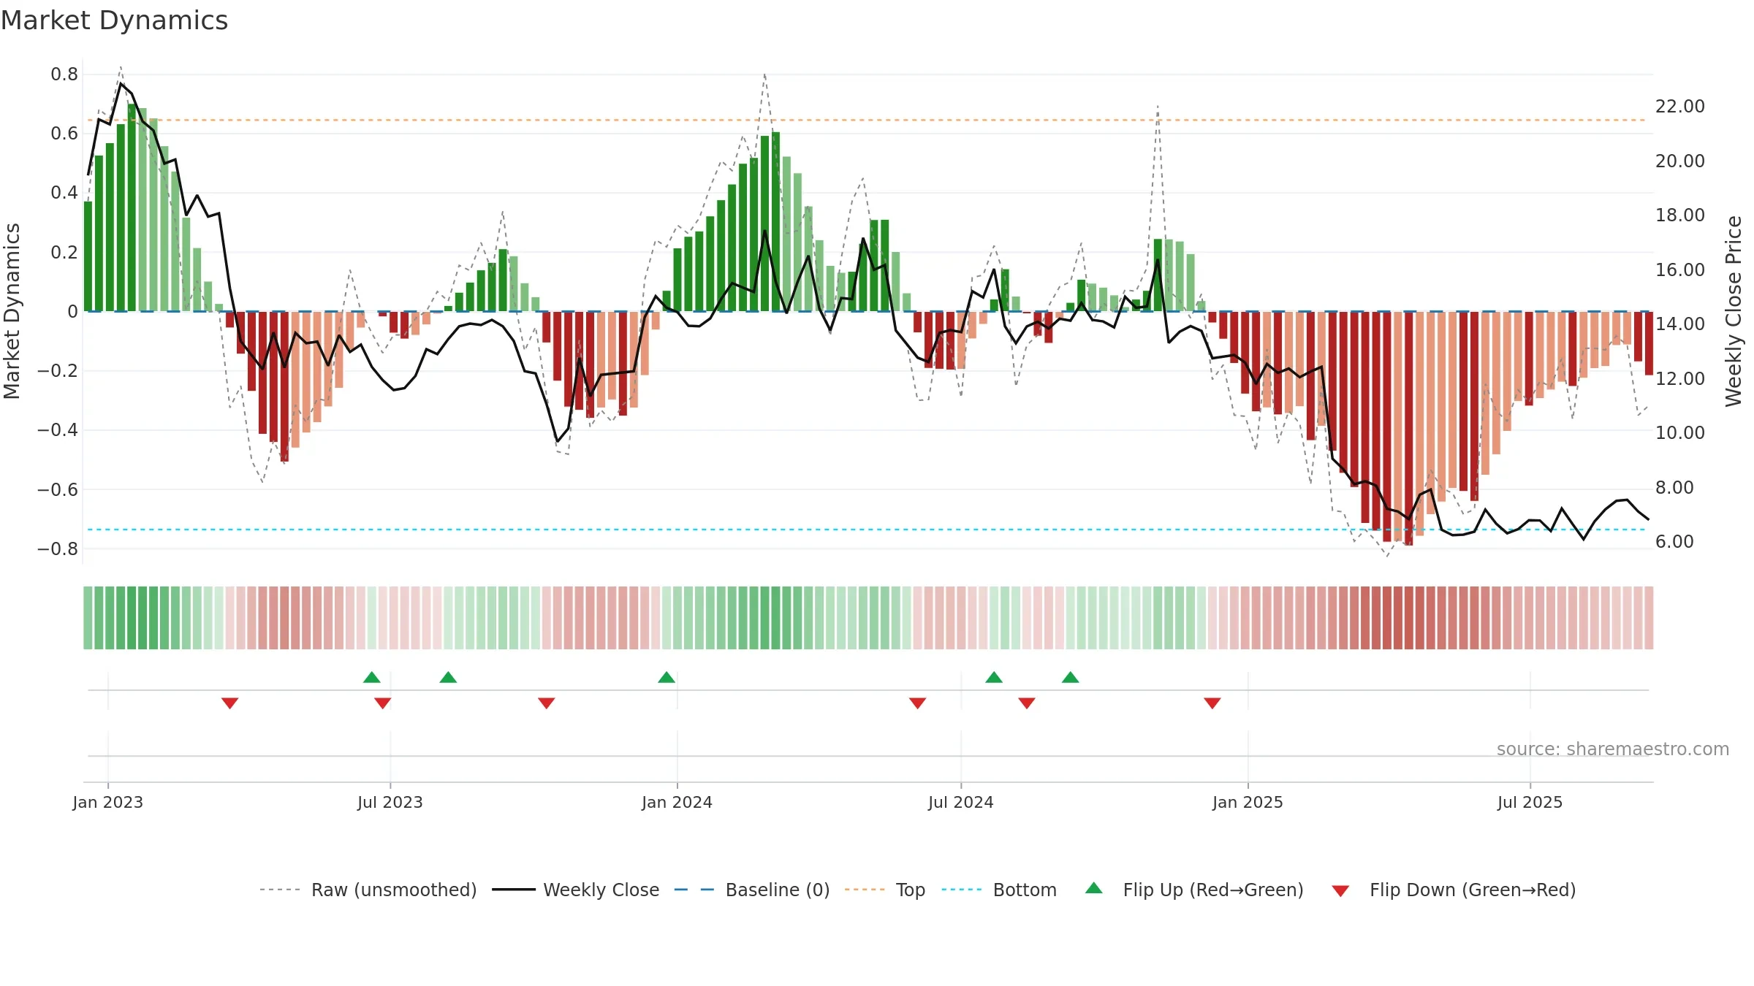The image size is (1754, 986).
Task: Select green flip-up marker just before Jul 2023
Action: 372,677
